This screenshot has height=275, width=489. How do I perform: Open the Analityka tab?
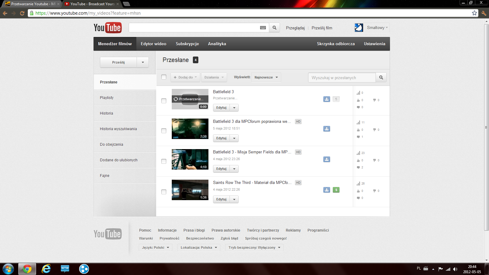click(217, 44)
